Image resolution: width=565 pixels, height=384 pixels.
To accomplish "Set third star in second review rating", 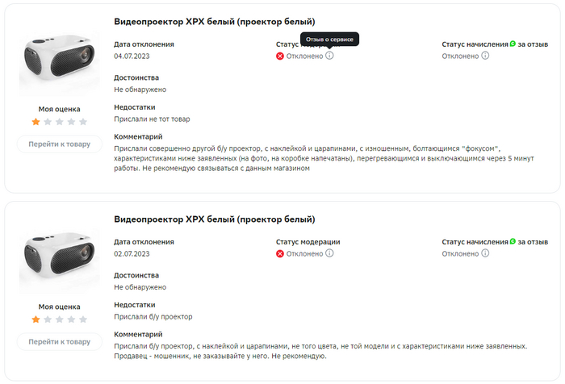I will click(60, 319).
